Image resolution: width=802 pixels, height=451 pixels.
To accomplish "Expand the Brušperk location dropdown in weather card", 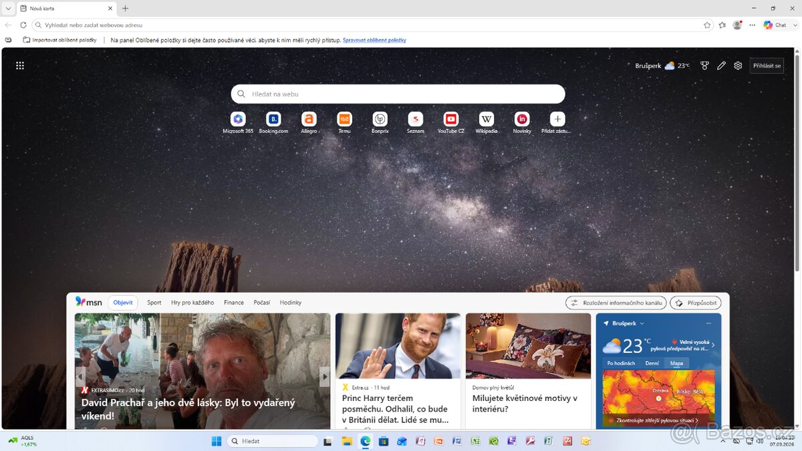I will pyautogui.click(x=642, y=323).
